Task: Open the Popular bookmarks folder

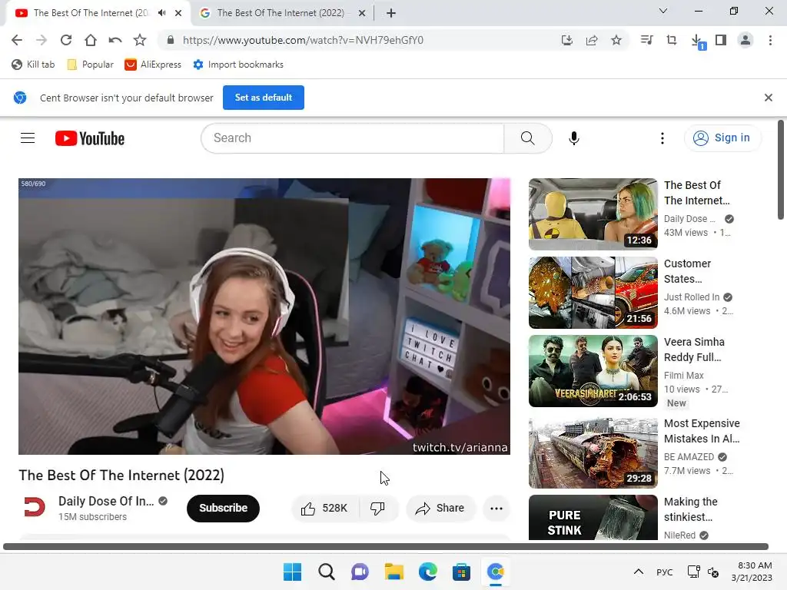Action: point(91,65)
